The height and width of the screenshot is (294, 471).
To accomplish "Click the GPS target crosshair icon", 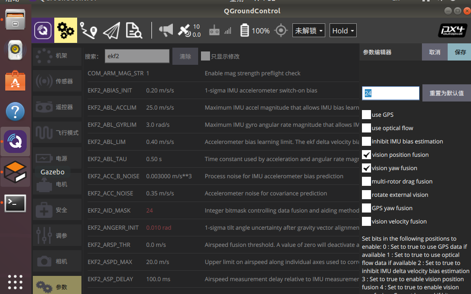I will pyautogui.click(x=281, y=30).
